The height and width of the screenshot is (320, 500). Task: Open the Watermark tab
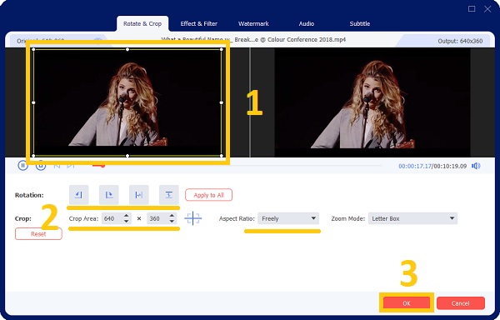[x=253, y=23]
